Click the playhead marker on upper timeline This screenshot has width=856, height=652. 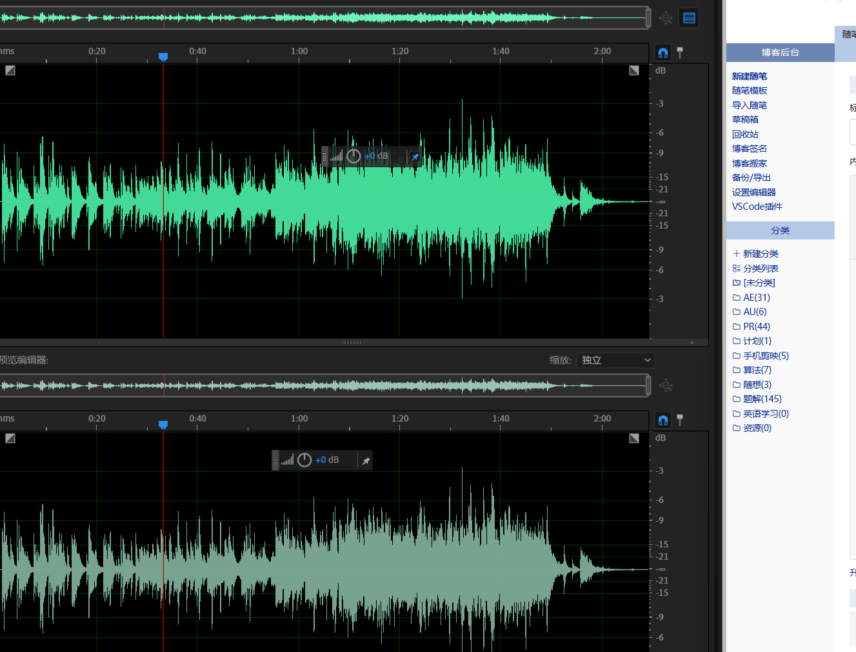click(163, 57)
